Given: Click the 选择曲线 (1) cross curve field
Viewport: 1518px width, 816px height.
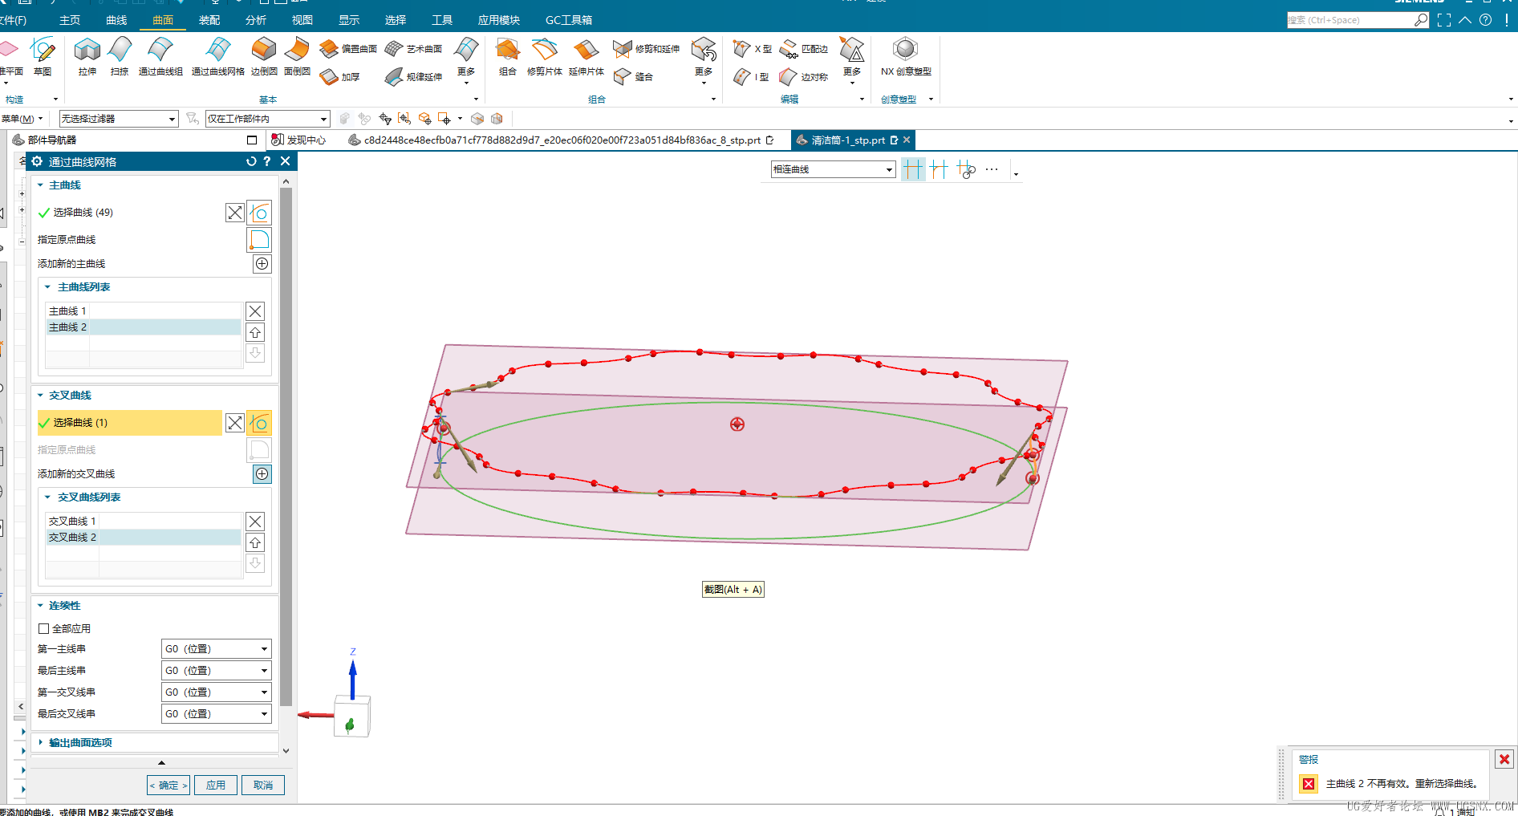Looking at the screenshot, I should point(130,423).
